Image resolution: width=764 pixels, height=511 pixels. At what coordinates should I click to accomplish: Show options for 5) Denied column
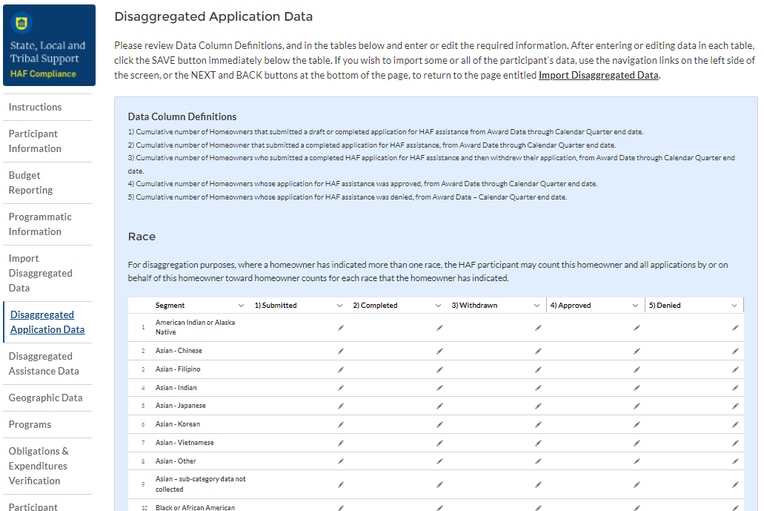click(734, 306)
